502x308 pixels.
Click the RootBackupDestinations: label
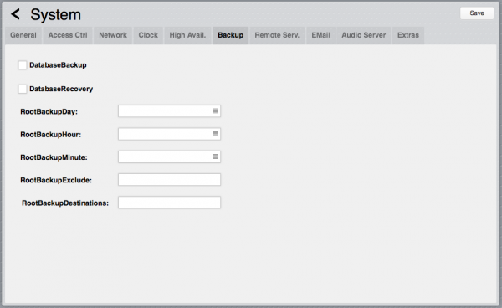(x=65, y=203)
